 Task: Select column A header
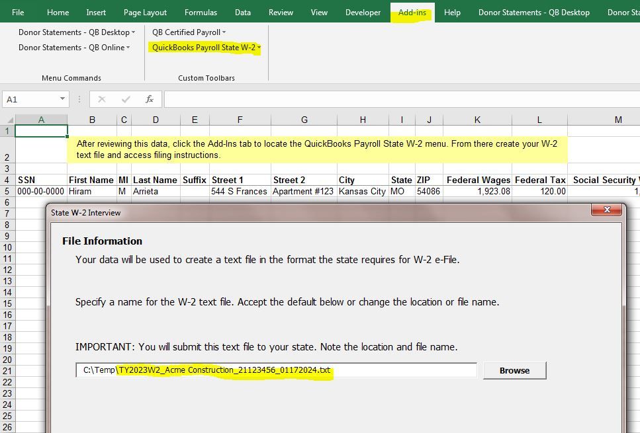(x=41, y=120)
